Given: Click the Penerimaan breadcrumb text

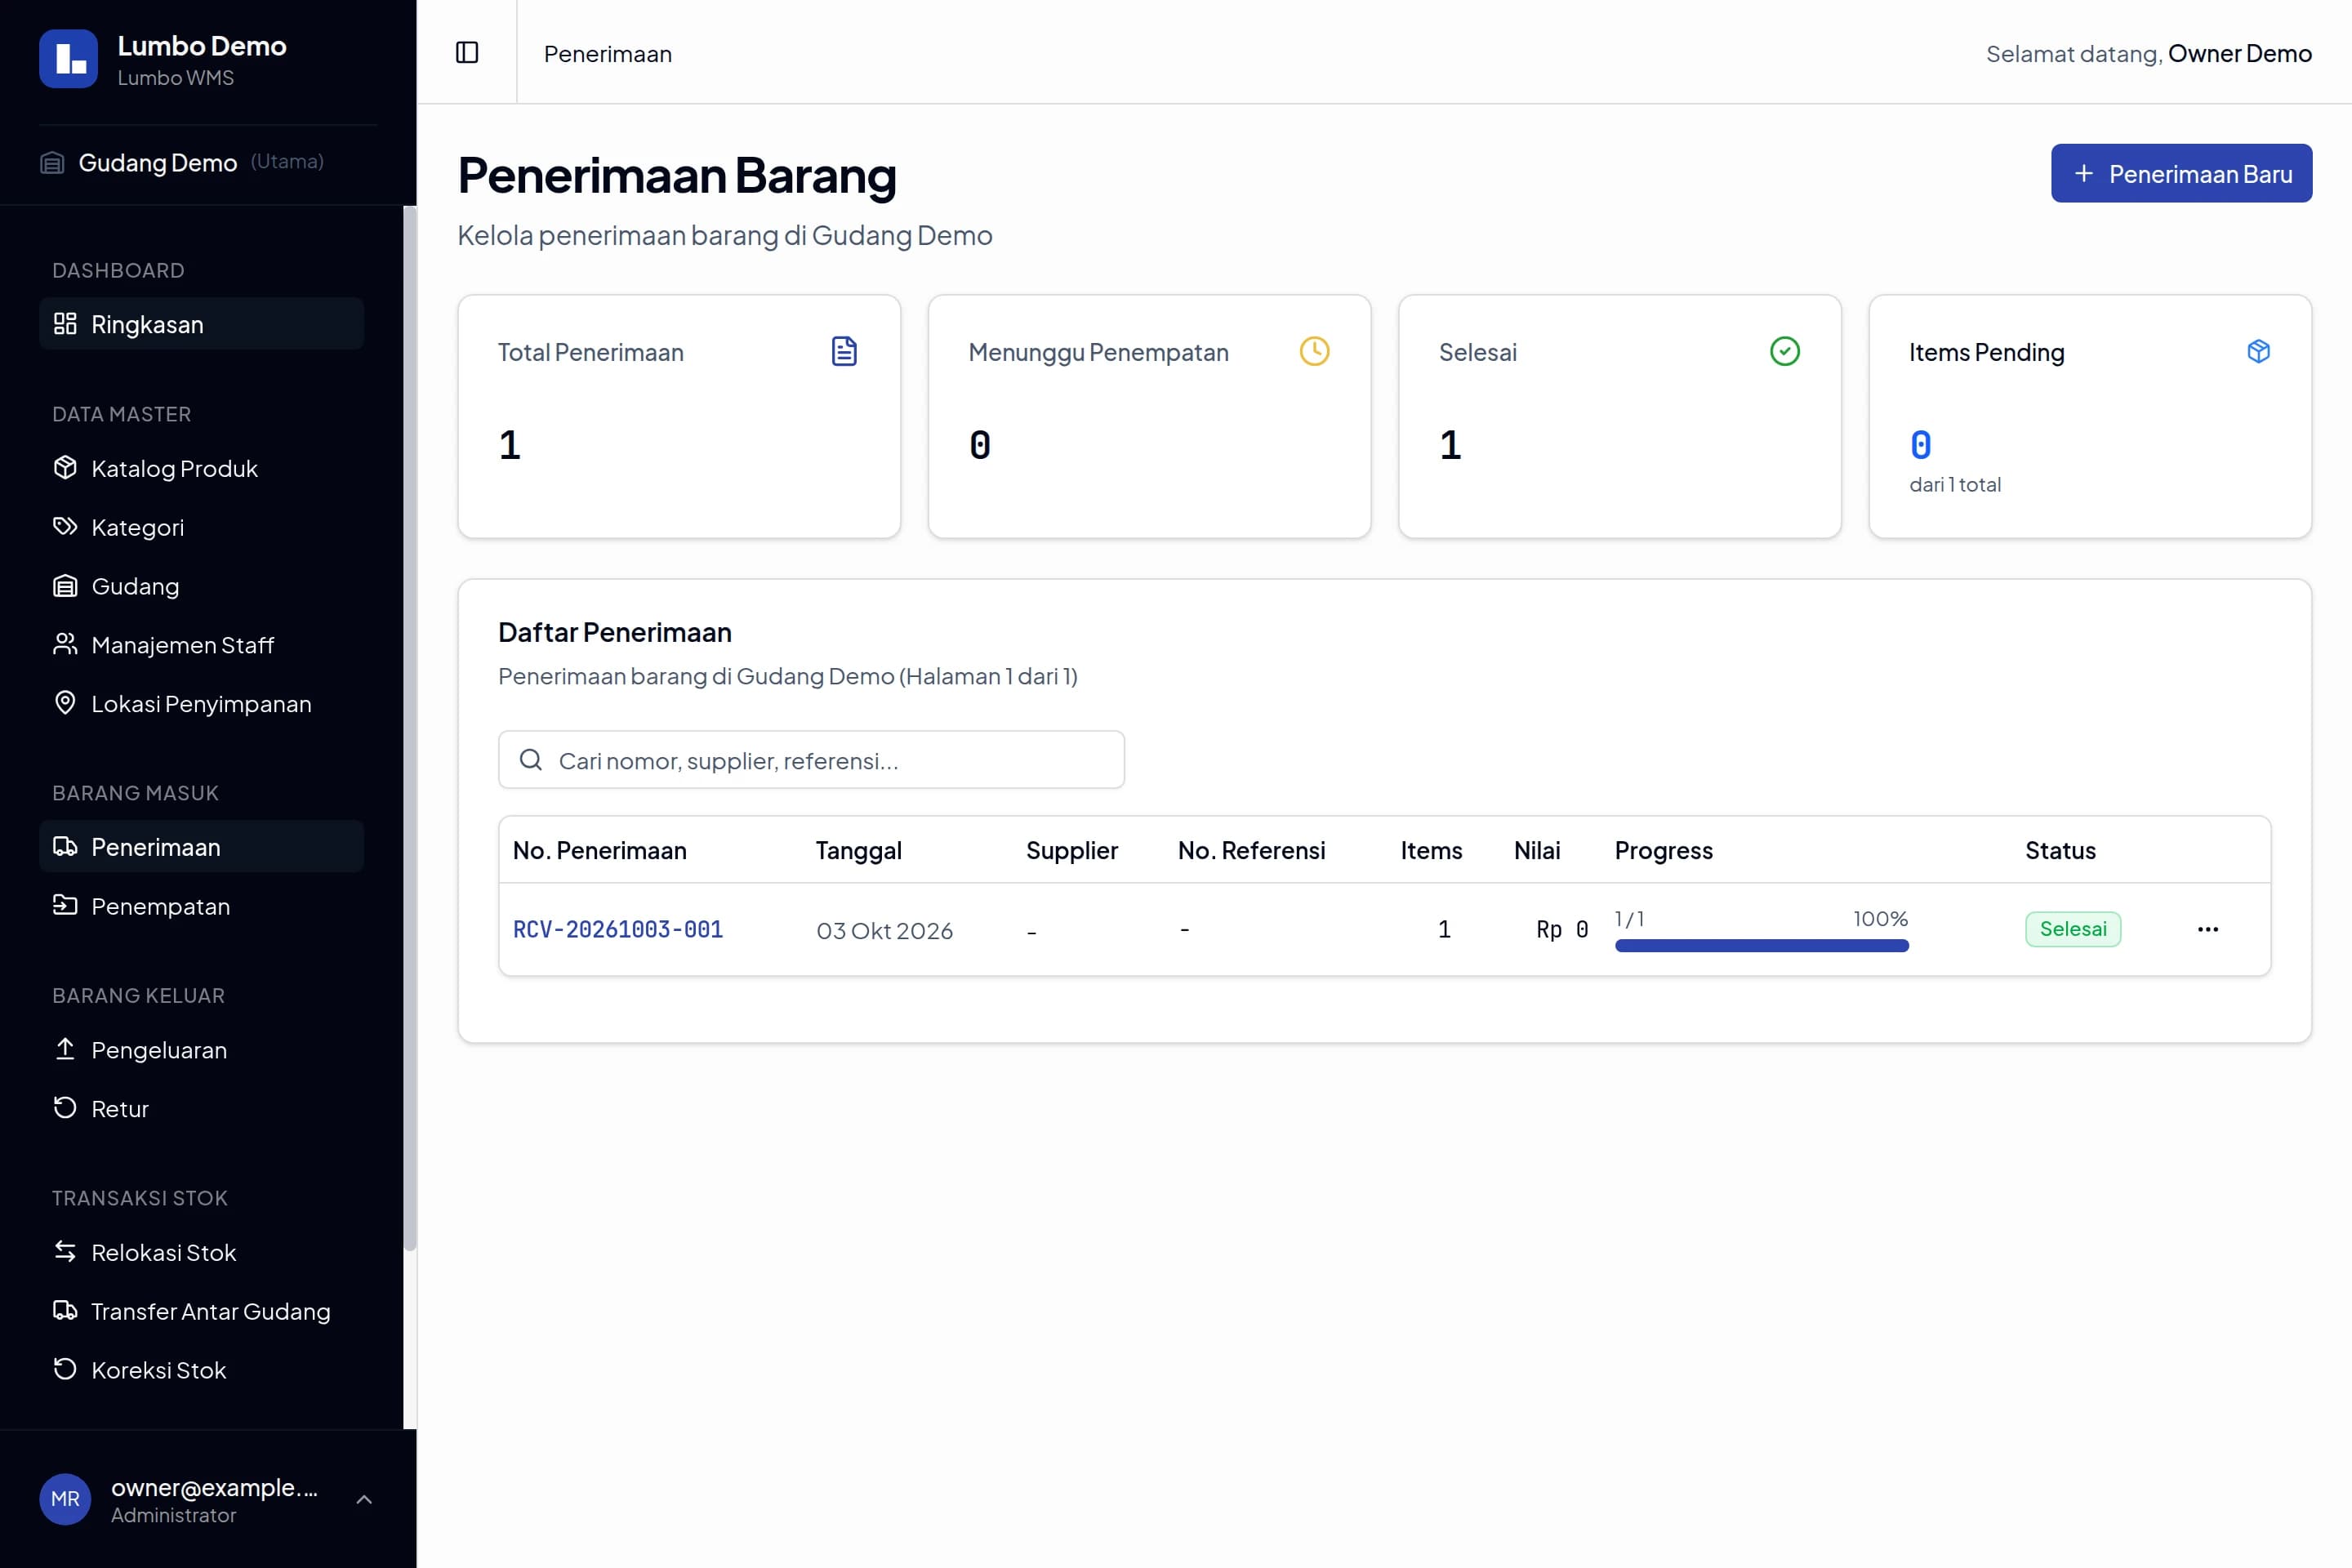Looking at the screenshot, I should click(x=607, y=53).
